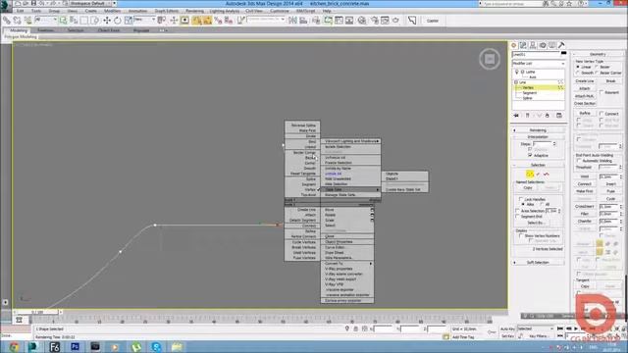Select Linear vertex type radio button
The height and width of the screenshot is (353, 628).
578,67
